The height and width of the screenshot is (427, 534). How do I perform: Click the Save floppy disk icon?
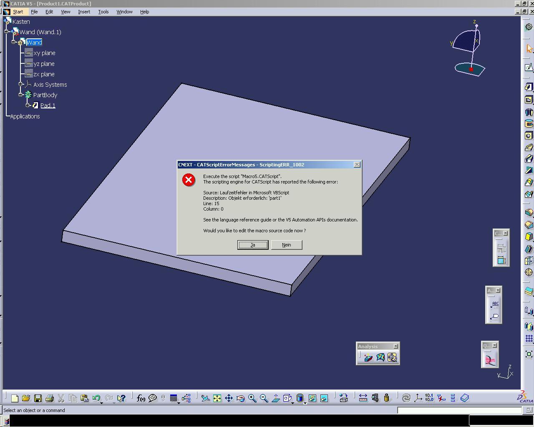click(x=38, y=398)
